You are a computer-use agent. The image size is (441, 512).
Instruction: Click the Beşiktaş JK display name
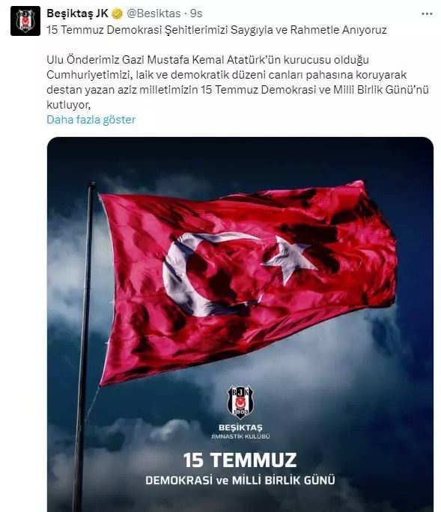(77, 13)
